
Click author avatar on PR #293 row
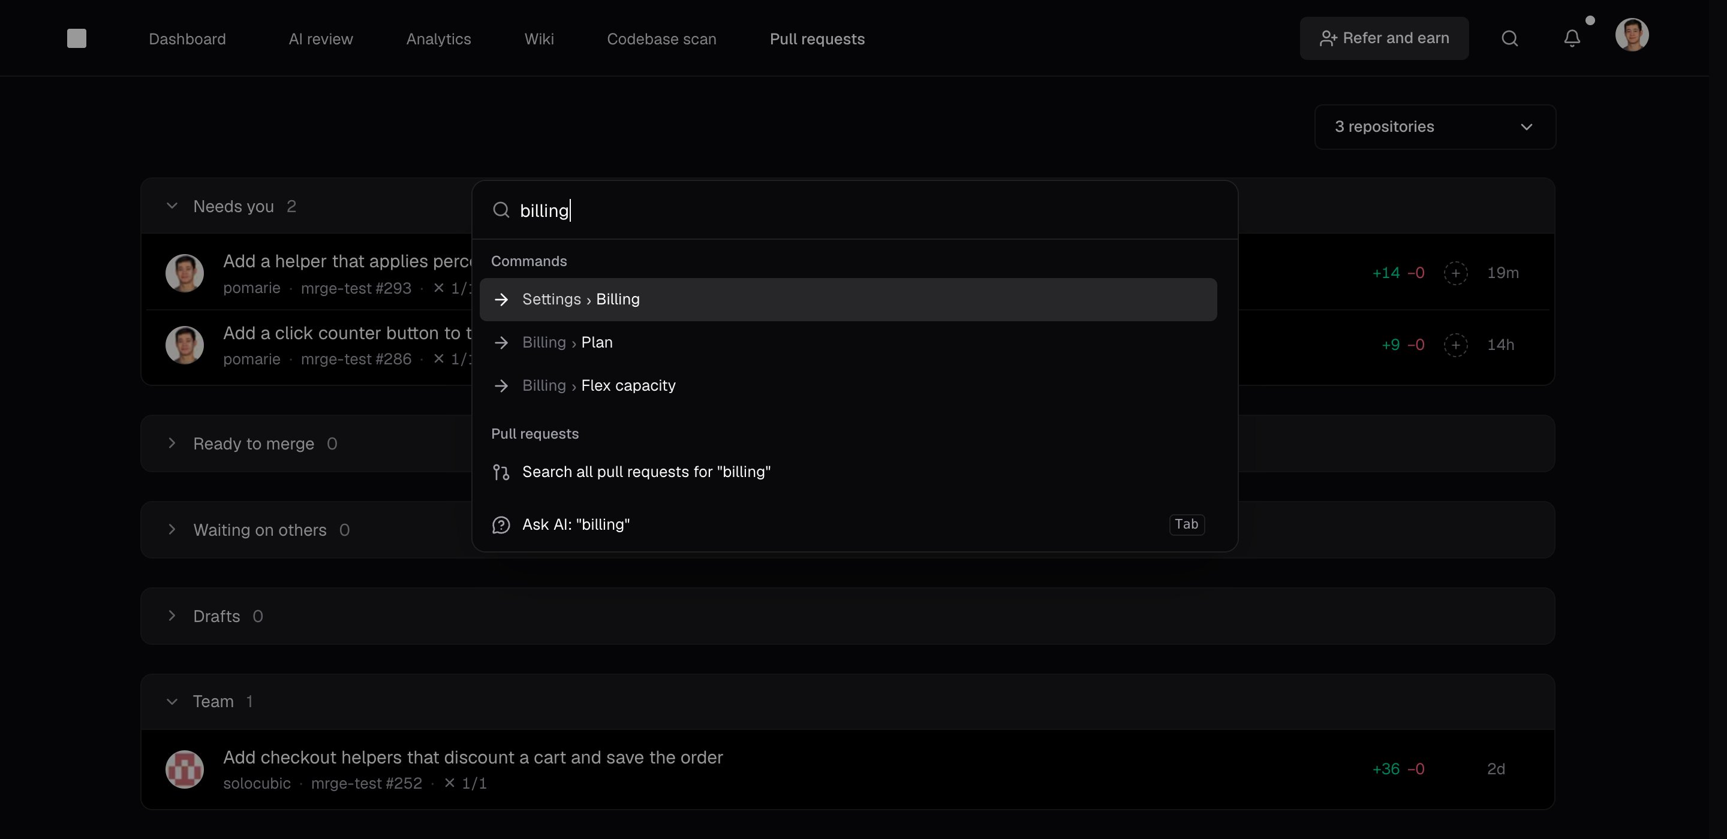pyautogui.click(x=184, y=273)
